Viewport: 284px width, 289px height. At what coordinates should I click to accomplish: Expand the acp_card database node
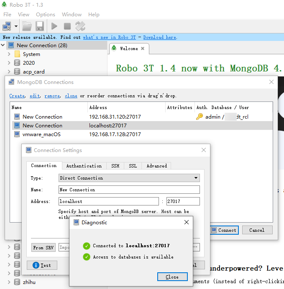tap(9, 71)
